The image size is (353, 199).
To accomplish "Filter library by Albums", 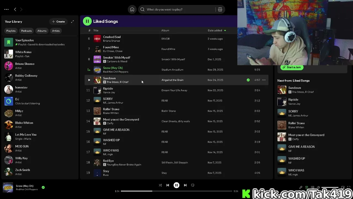I will coord(42,31).
